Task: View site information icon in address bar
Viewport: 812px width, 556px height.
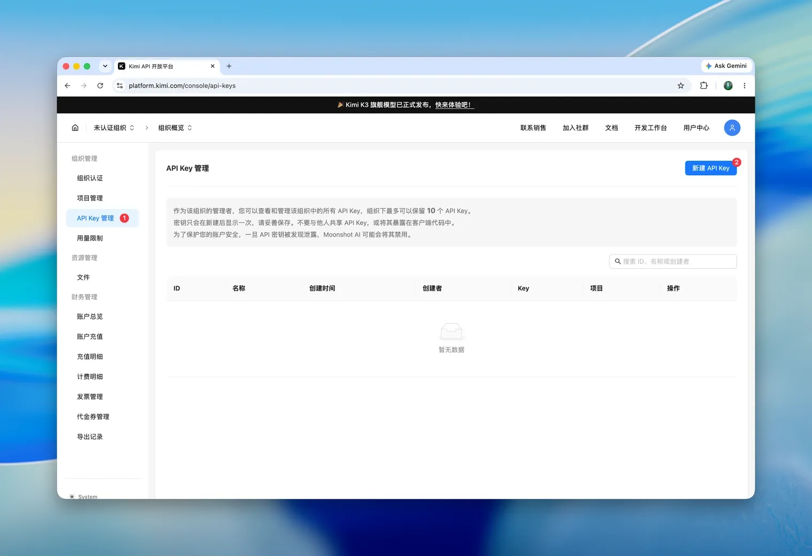Action: [120, 85]
